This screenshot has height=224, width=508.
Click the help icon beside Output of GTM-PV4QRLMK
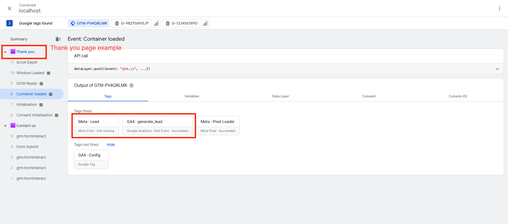point(131,85)
